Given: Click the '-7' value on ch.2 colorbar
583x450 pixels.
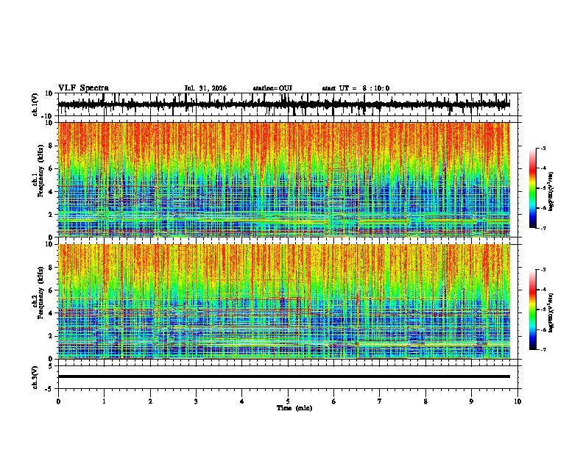Looking at the screenshot, I should point(543,349).
